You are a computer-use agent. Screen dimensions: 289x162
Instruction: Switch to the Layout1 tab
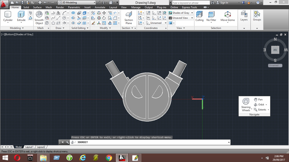[x=29, y=147]
